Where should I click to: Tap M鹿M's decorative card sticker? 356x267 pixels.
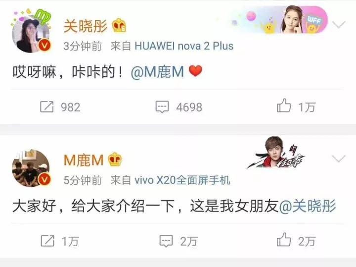275,153
